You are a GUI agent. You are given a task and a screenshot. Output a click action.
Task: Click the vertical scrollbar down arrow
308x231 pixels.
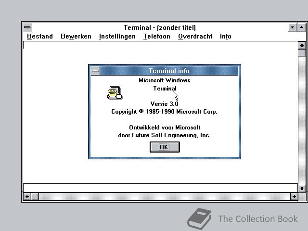pyautogui.click(x=302, y=189)
